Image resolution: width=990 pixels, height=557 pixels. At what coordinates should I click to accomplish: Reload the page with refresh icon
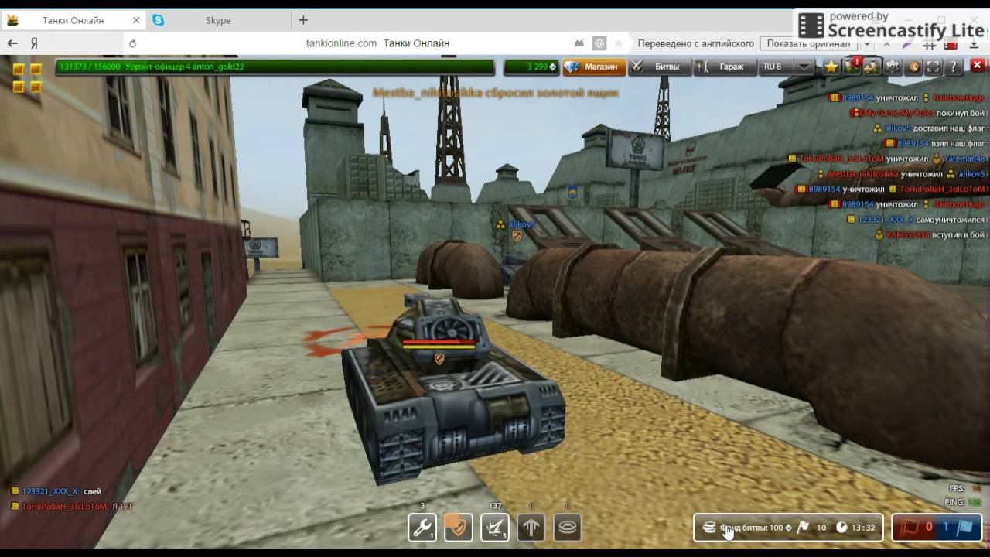133,43
